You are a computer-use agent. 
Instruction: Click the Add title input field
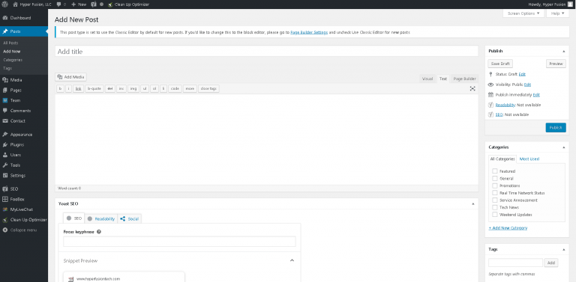(267, 52)
